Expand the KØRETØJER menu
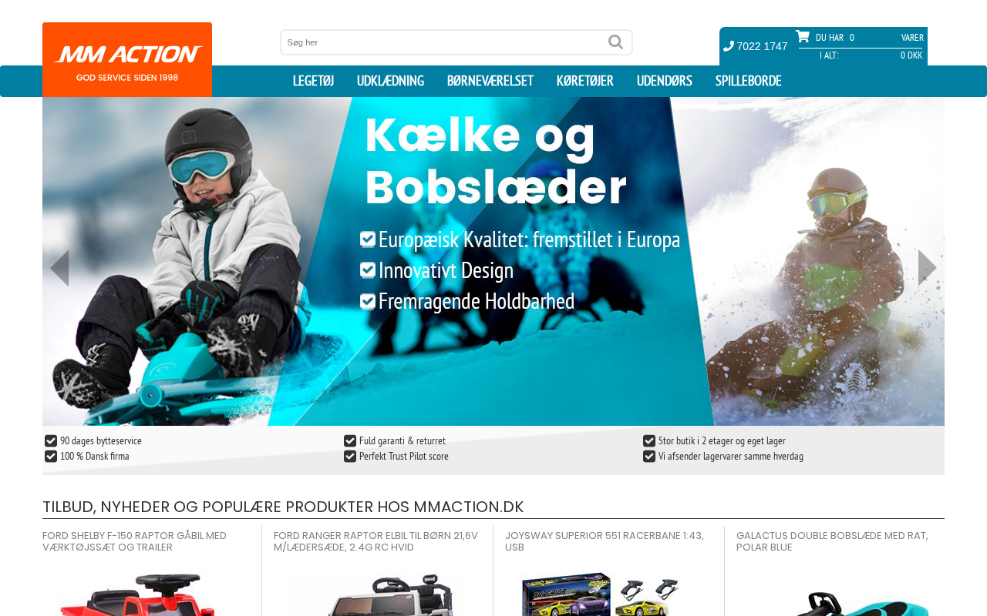 (585, 81)
